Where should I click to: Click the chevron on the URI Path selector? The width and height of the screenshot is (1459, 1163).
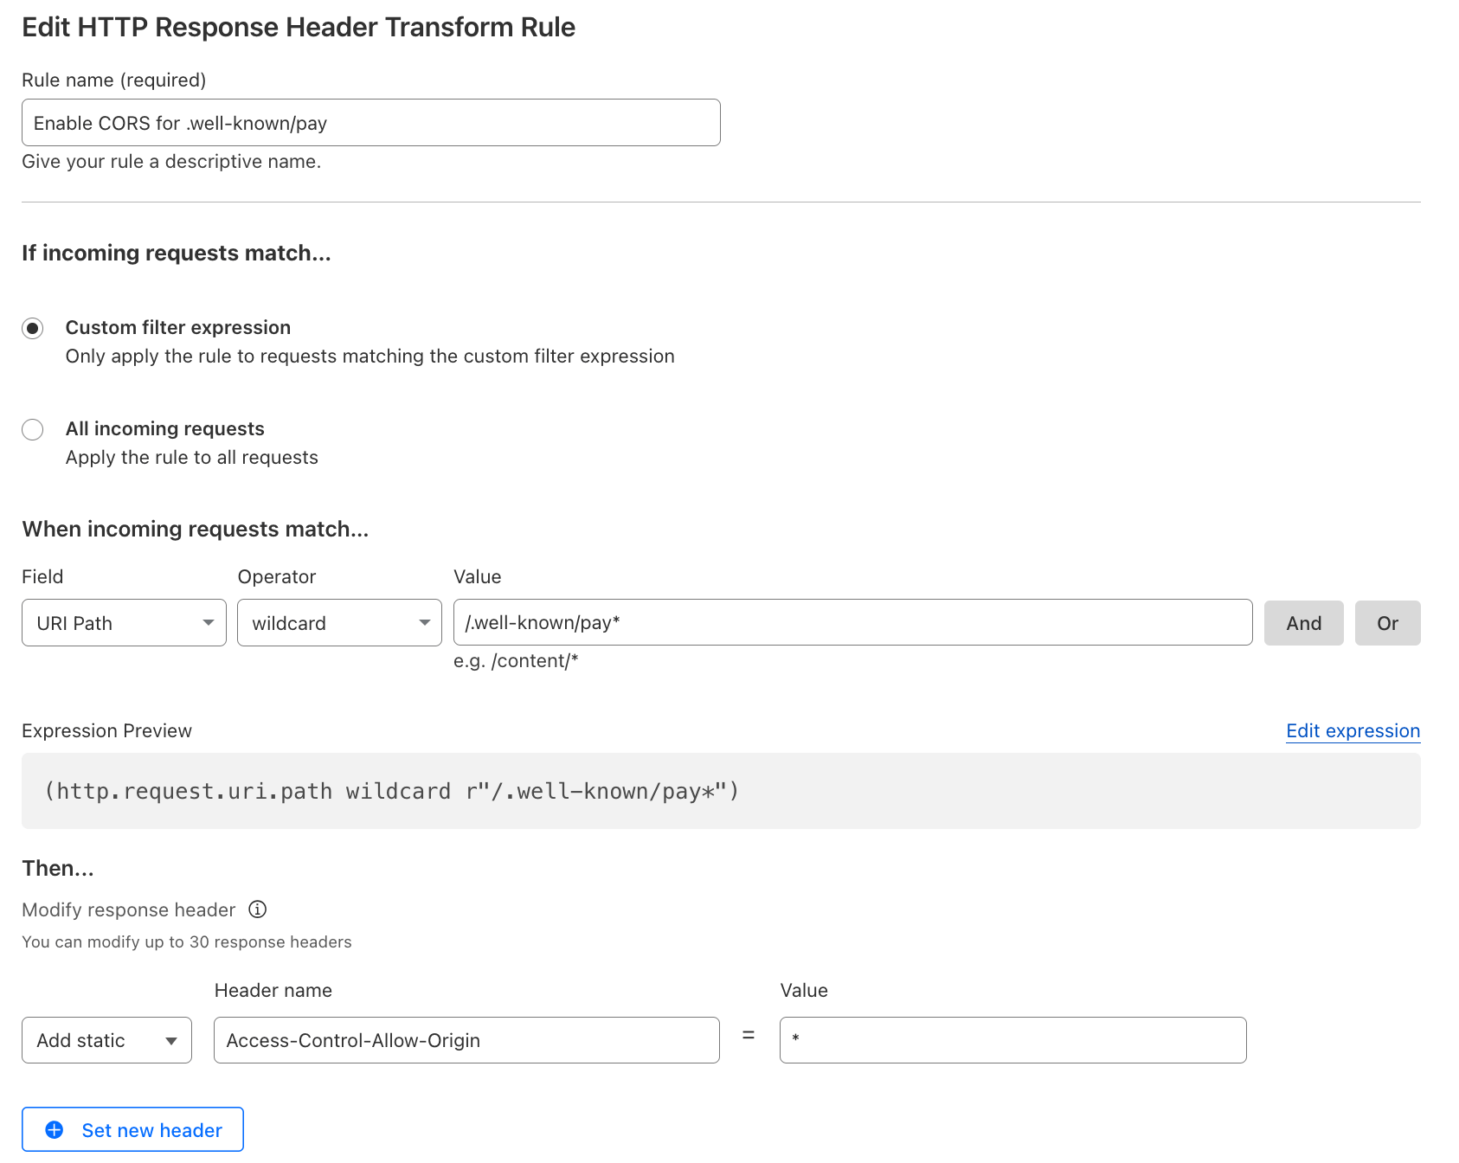pyautogui.click(x=208, y=622)
